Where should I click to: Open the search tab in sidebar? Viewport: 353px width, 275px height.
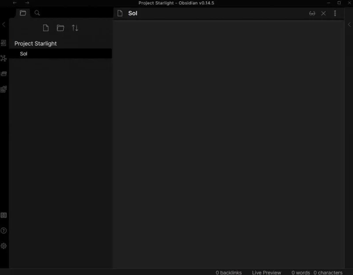pos(37,13)
